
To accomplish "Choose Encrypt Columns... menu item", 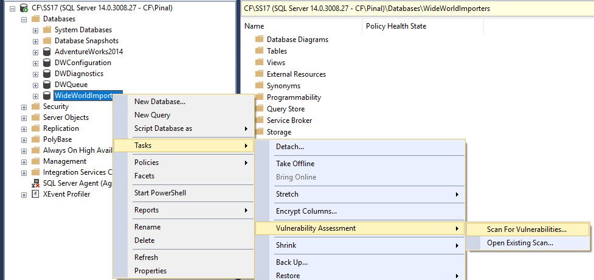I will [x=360, y=211].
